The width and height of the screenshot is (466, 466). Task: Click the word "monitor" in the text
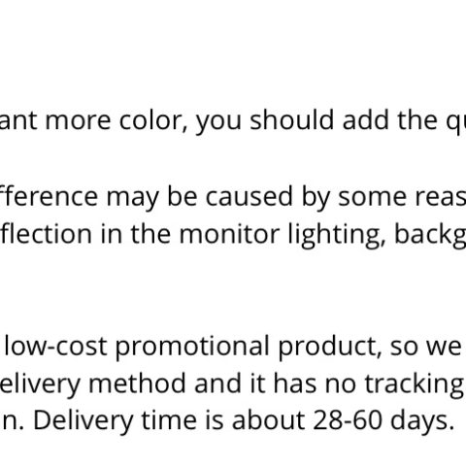229,234
